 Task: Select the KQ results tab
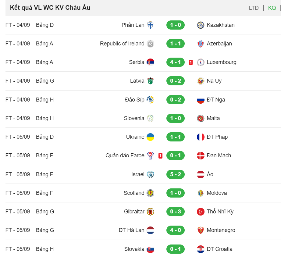coord(272,8)
